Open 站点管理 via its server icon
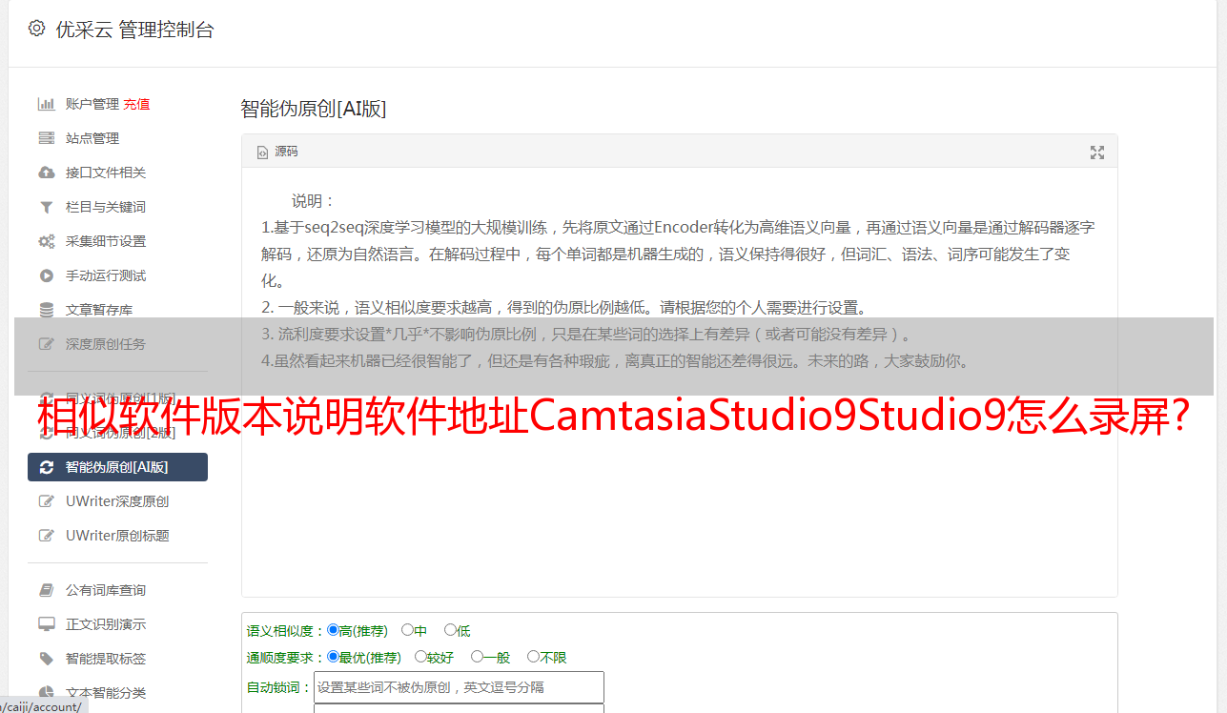1227x713 pixels. click(x=46, y=138)
